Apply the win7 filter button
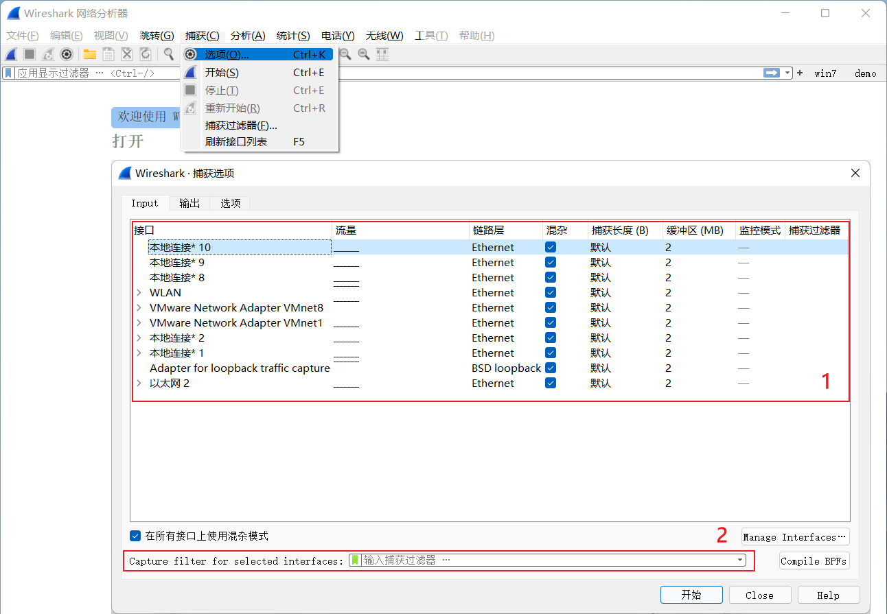Screen dimensions: 887x614 tap(826, 73)
